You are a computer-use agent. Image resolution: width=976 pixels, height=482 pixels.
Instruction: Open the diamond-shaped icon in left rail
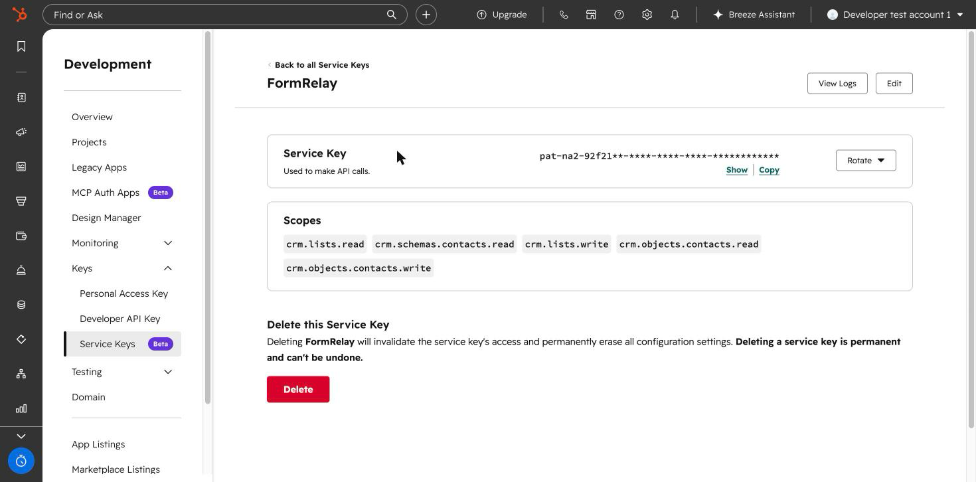pos(21,339)
